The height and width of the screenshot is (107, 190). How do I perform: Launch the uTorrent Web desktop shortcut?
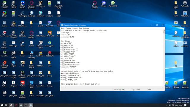point(113,4)
